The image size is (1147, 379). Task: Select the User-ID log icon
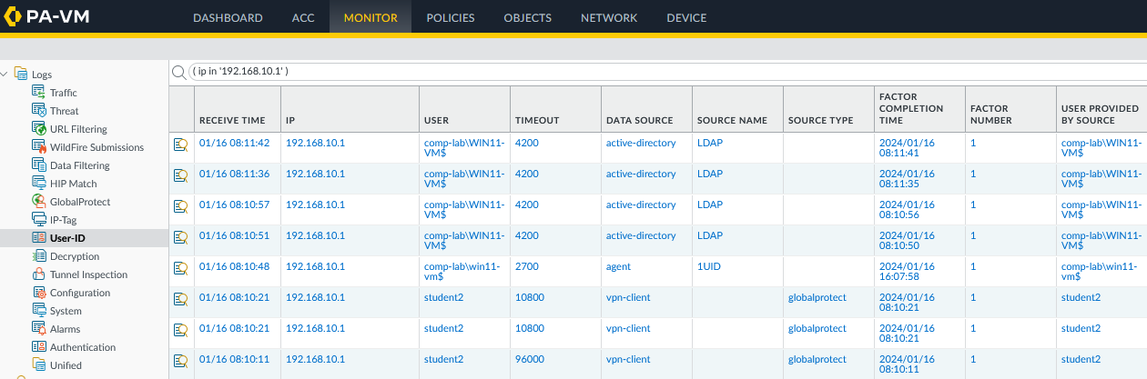(39, 237)
